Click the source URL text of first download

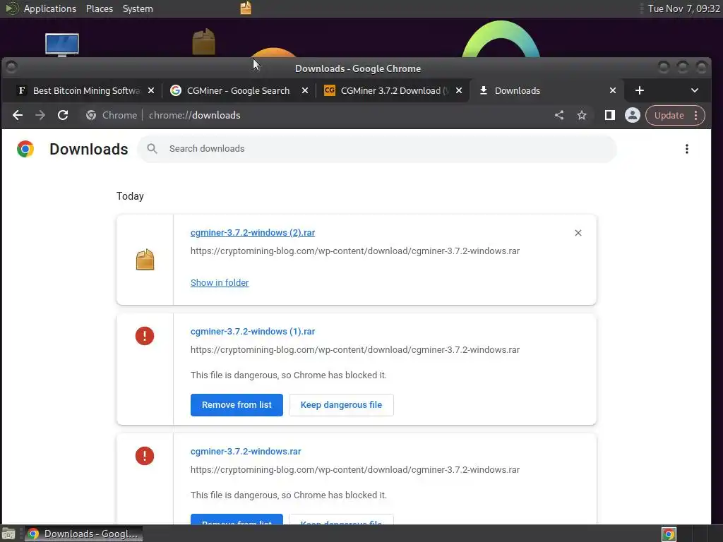[x=355, y=251]
